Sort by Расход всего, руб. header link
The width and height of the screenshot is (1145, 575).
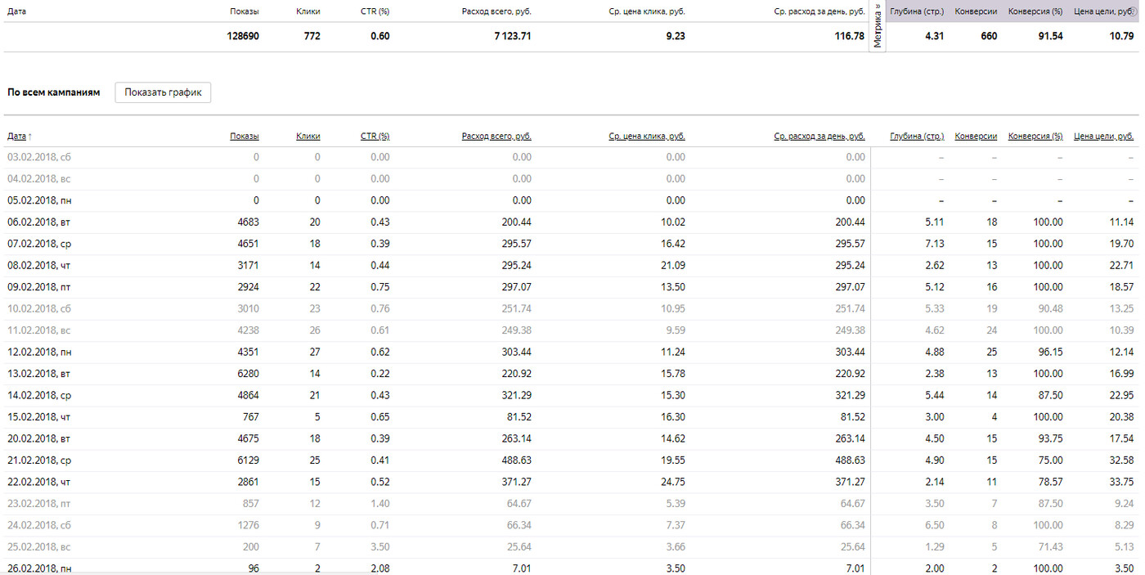coord(496,136)
